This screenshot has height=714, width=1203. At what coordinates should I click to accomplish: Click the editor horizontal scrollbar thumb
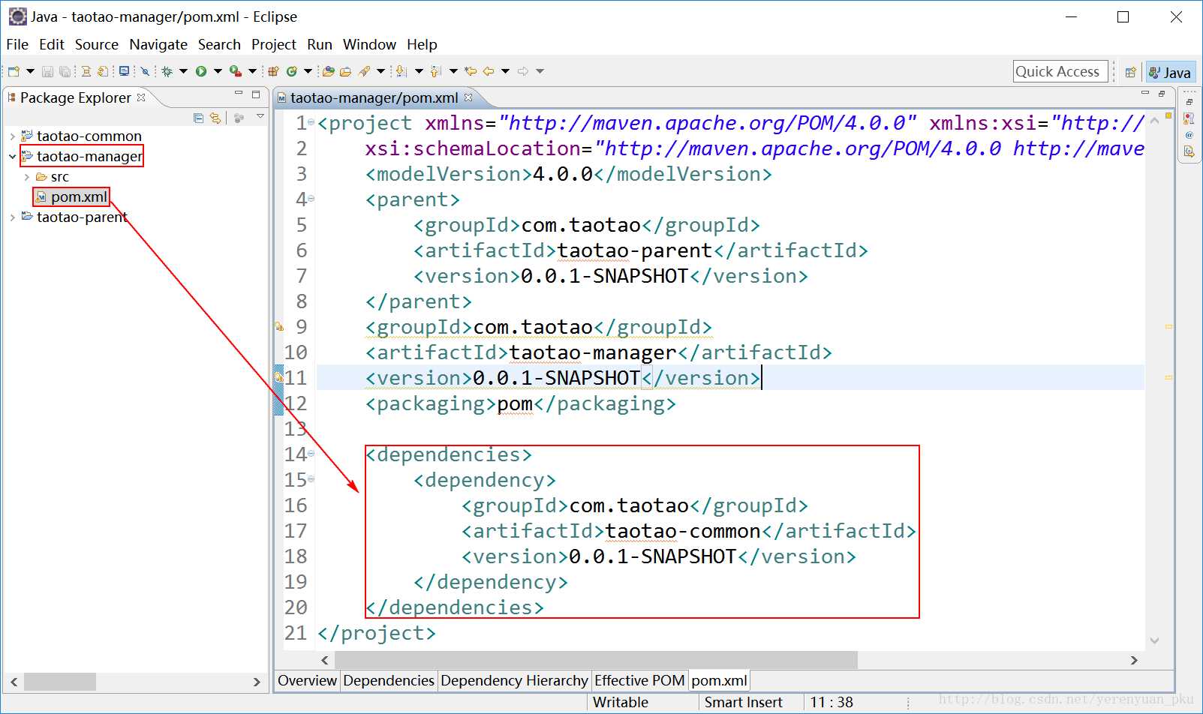(596, 660)
